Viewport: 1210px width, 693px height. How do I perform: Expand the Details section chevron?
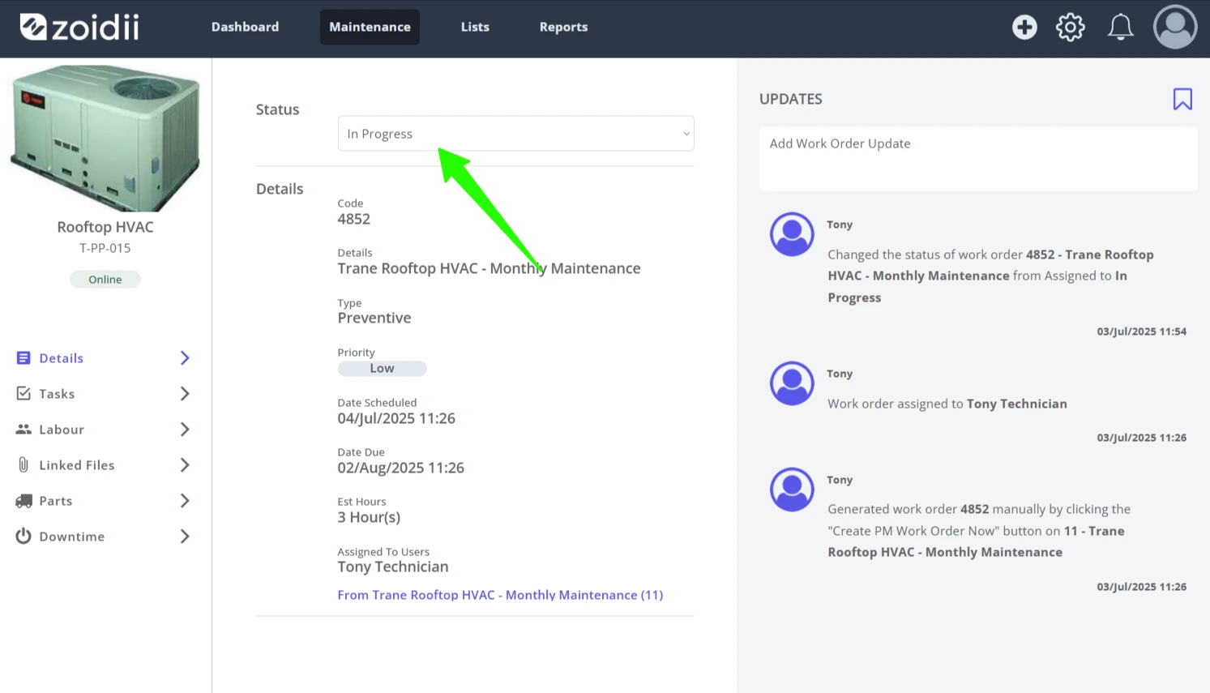click(x=185, y=358)
